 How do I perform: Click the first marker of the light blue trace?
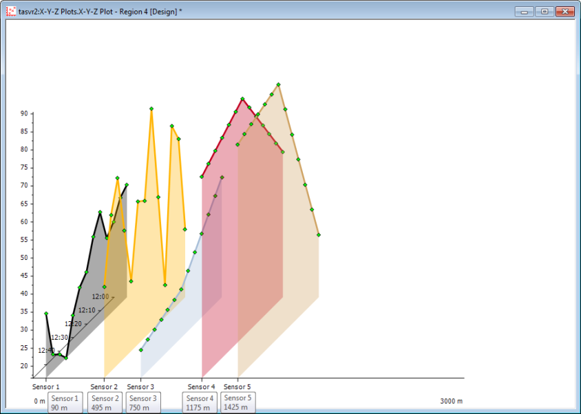click(x=141, y=350)
